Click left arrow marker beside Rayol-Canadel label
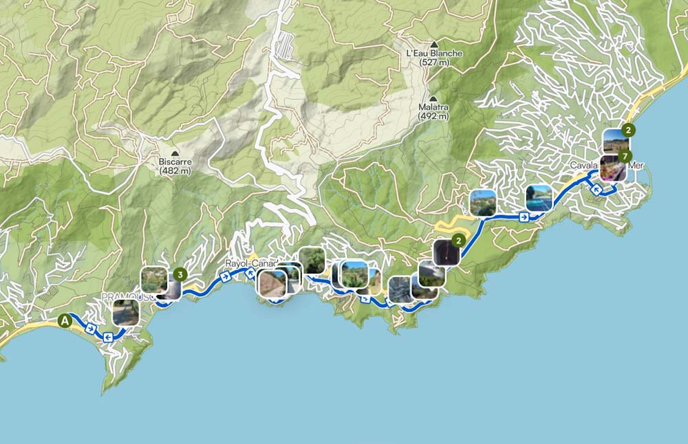 point(250,274)
